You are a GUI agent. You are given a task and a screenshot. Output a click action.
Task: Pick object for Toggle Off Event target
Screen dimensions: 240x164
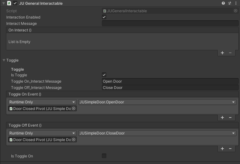[74, 139]
